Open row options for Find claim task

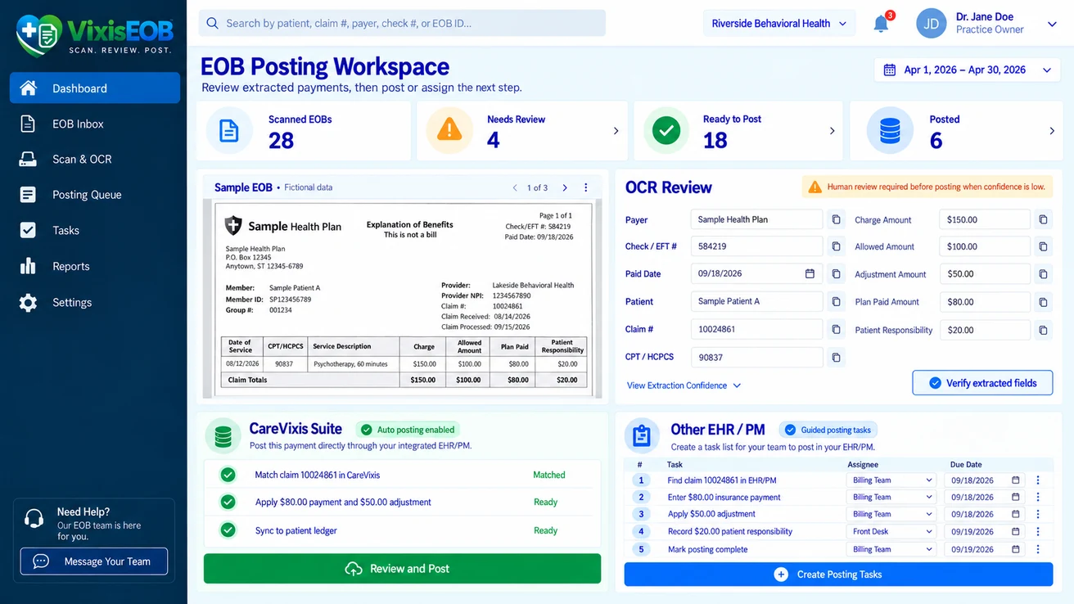pyautogui.click(x=1038, y=480)
